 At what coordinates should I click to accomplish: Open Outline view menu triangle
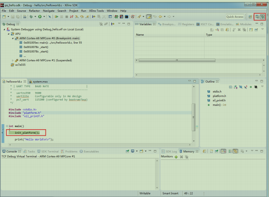point(262,87)
